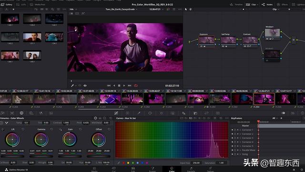Click the Saturation value field
305x172 pixels.
(221, 163)
